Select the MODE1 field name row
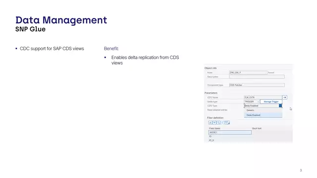 pyautogui.click(x=230, y=133)
